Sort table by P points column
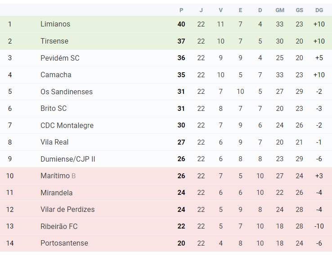Viewport: 332px width, 255px height. [181, 10]
